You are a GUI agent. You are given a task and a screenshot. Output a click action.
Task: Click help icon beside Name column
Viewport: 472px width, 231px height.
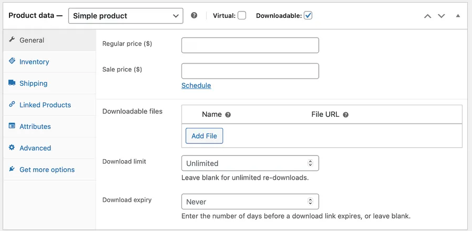pos(228,115)
